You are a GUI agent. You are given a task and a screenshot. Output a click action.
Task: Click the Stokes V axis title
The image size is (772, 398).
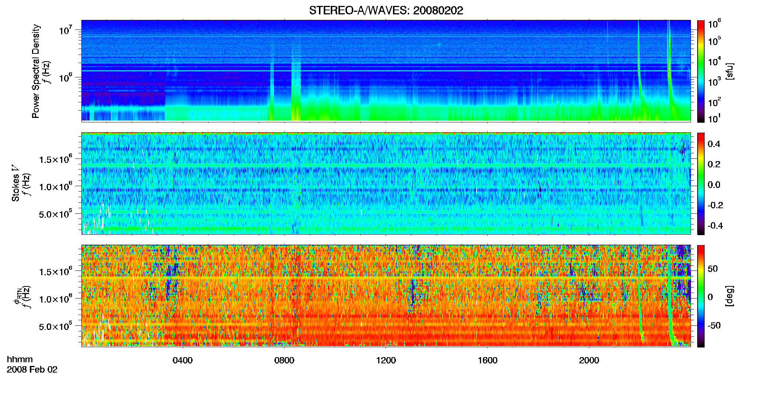15,183
